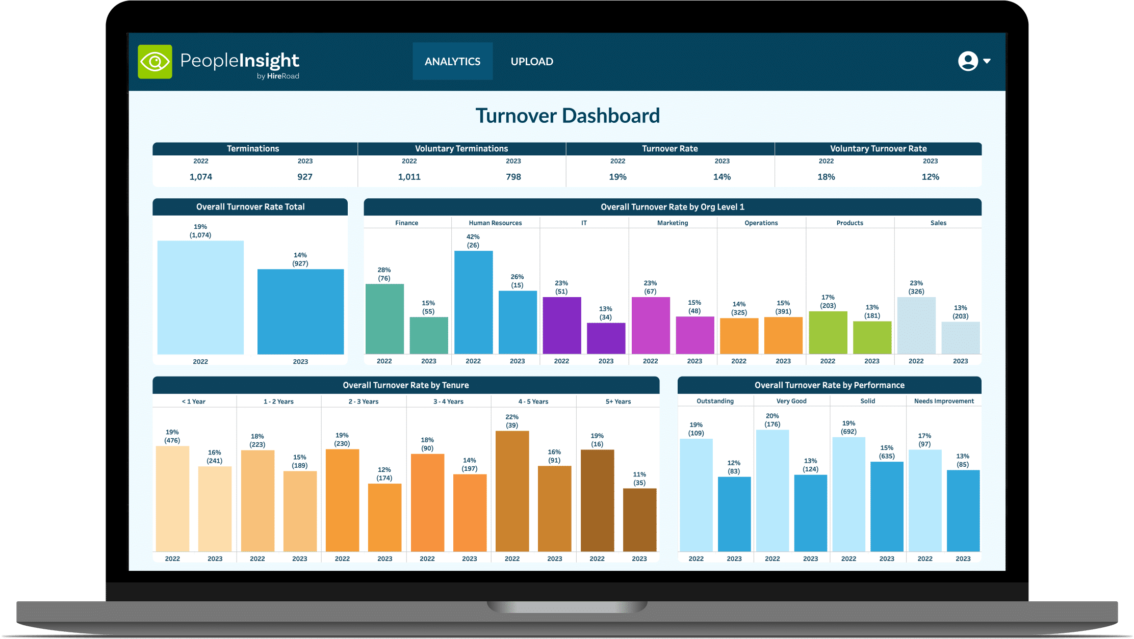1134x639 pixels.
Task: Open the UPLOAD tab
Action: (532, 61)
